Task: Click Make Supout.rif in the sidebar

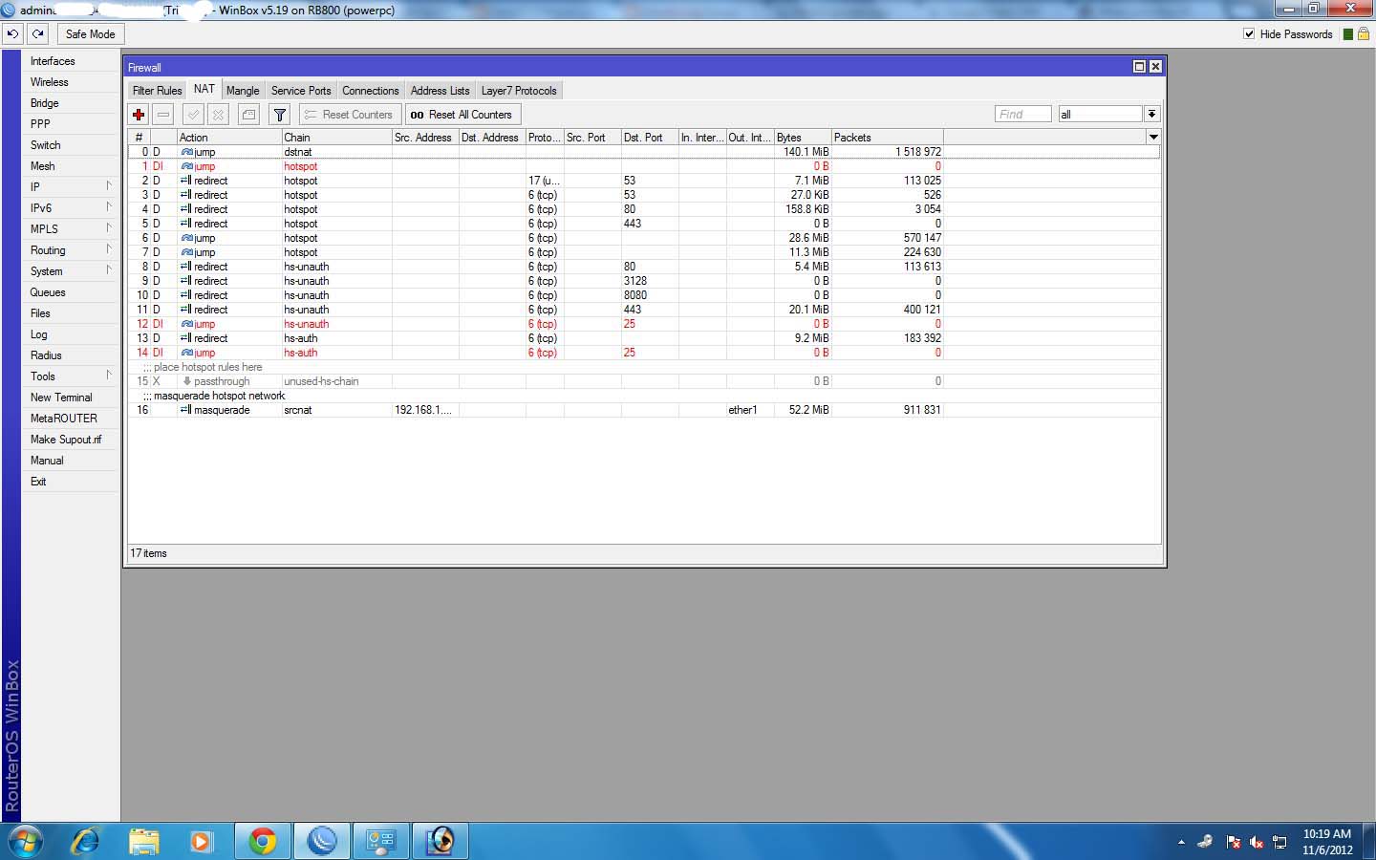Action: [x=71, y=440]
